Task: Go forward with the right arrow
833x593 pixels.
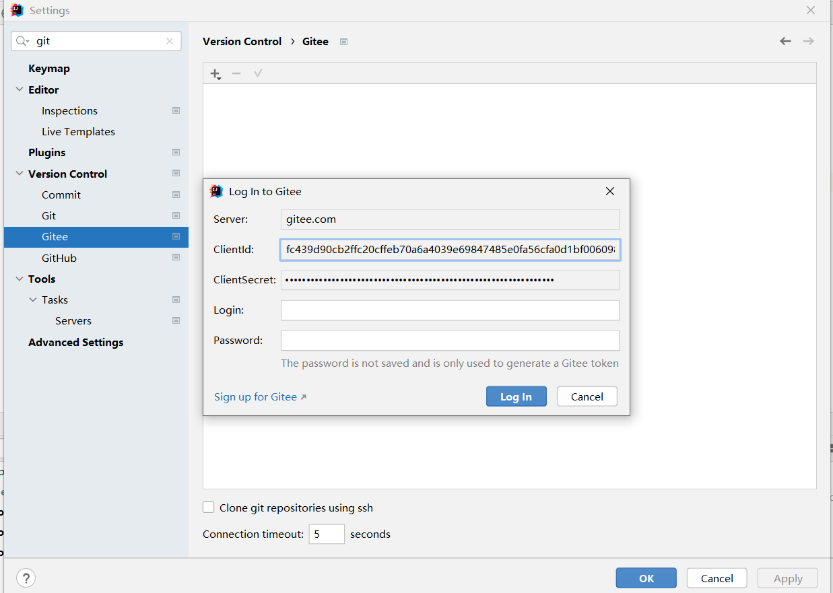Action: pyautogui.click(x=808, y=41)
